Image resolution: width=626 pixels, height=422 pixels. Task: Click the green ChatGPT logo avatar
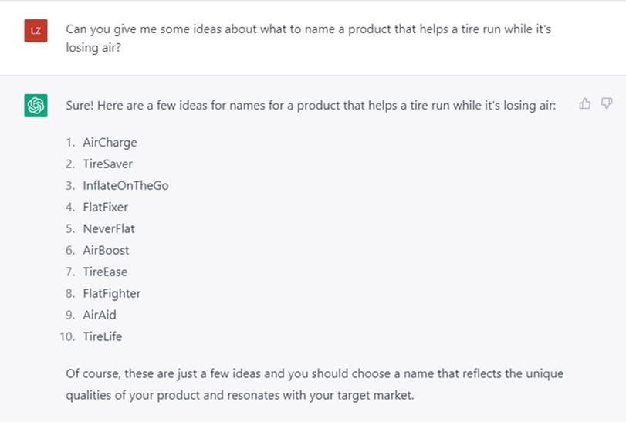(36, 106)
